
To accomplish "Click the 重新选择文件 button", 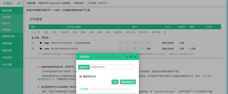I will (128, 82).
